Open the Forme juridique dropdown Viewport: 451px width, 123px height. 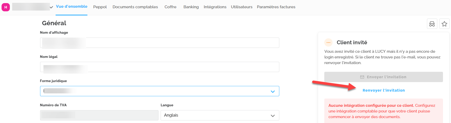pyautogui.click(x=160, y=91)
